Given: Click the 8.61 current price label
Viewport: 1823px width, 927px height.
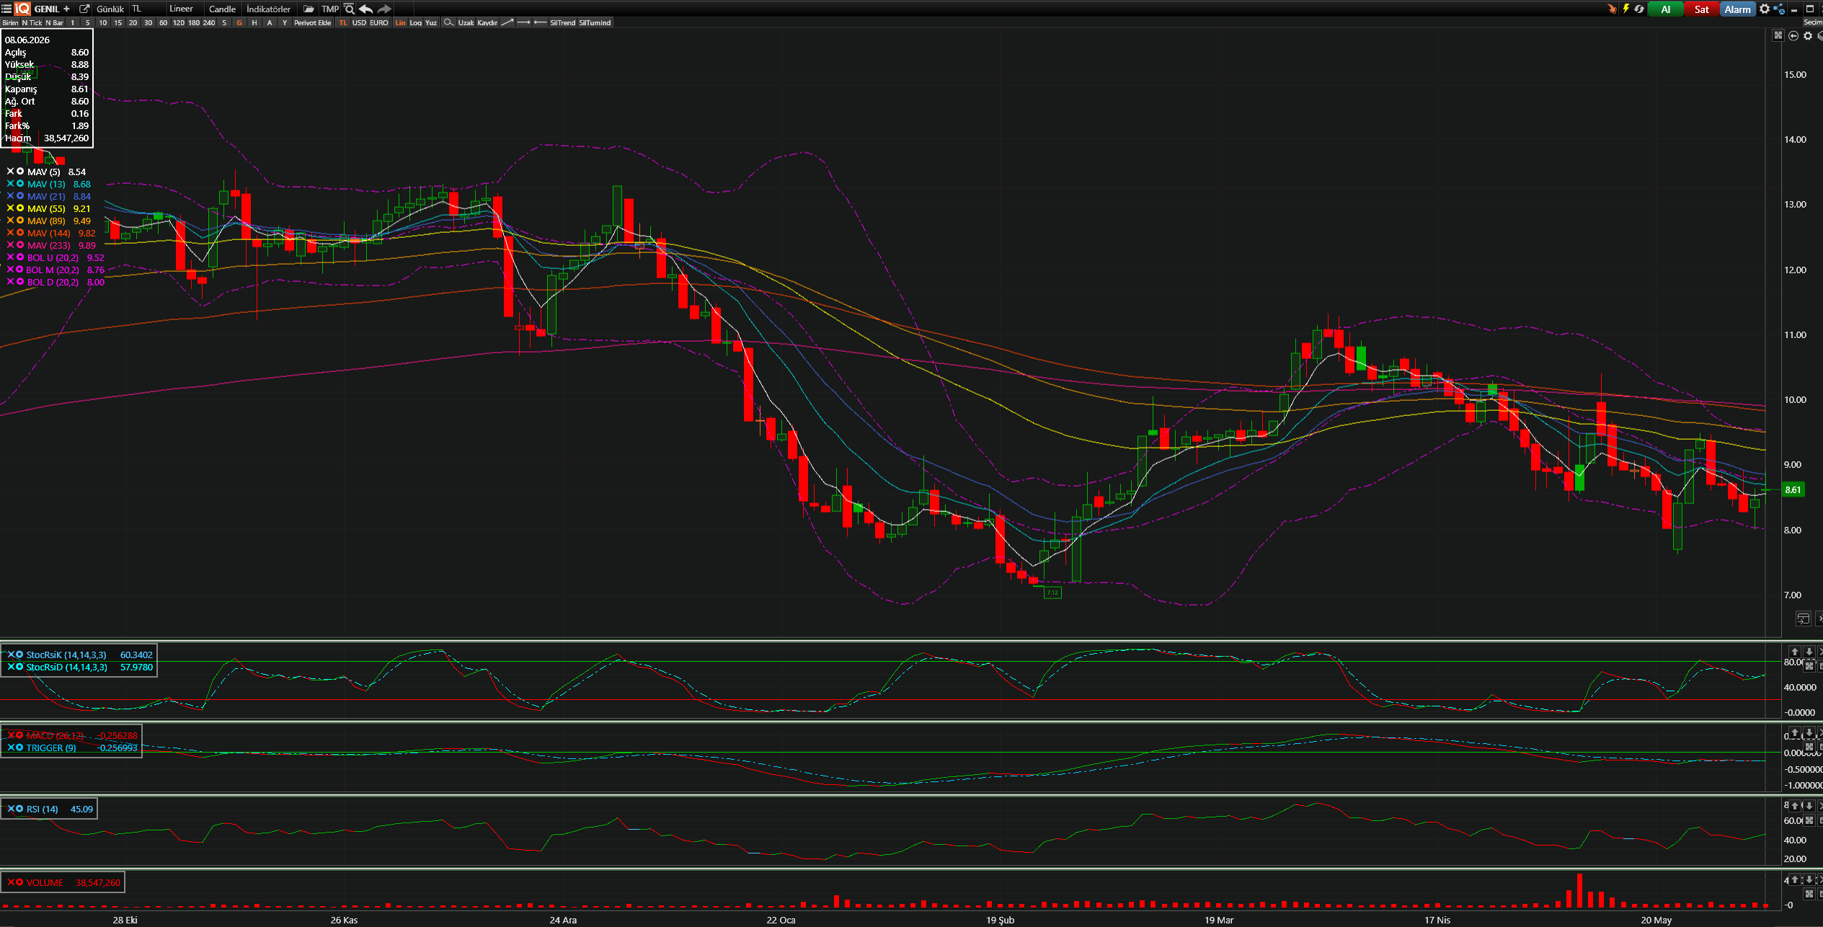Looking at the screenshot, I should [1793, 489].
